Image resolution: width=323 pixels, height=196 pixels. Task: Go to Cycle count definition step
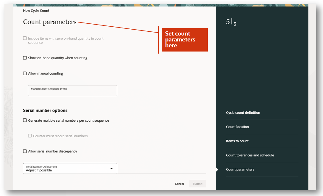243,113
